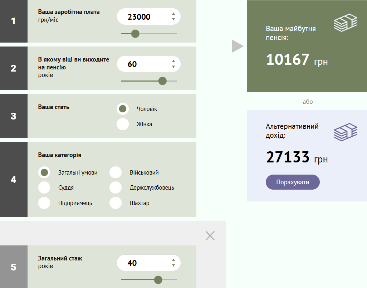Click the money stack icon beside future pension
This screenshot has width=367, height=288.
pos(345,23)
